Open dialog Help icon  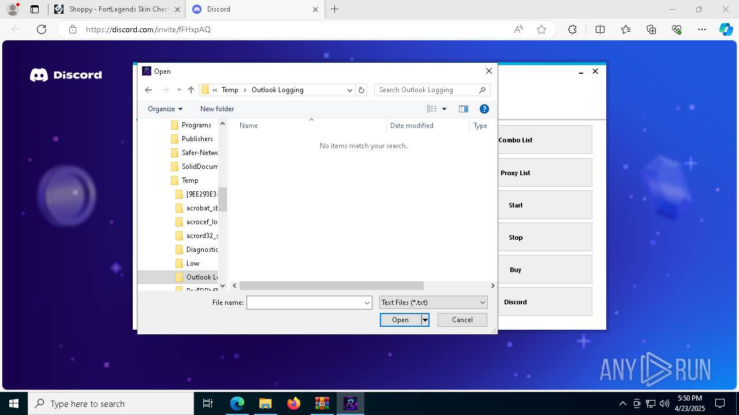pos(484,109)
